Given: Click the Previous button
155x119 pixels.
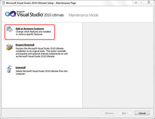Looking at the screenshot, I should pos(109,113).
